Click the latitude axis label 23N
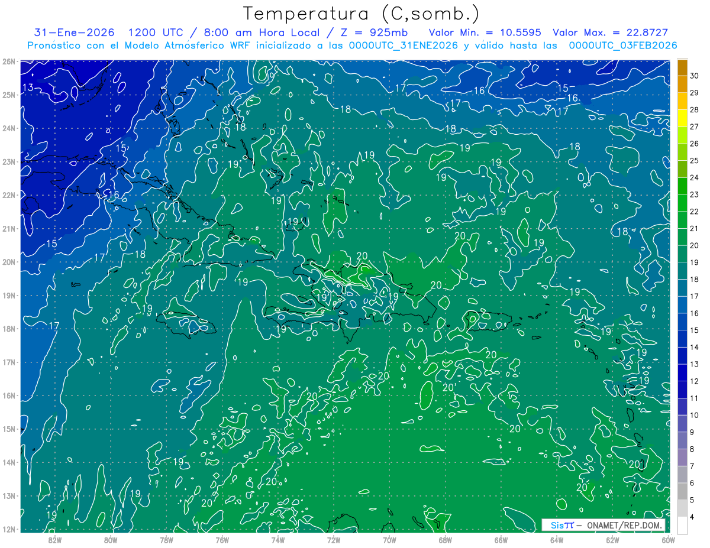 (x=8, y=161)
